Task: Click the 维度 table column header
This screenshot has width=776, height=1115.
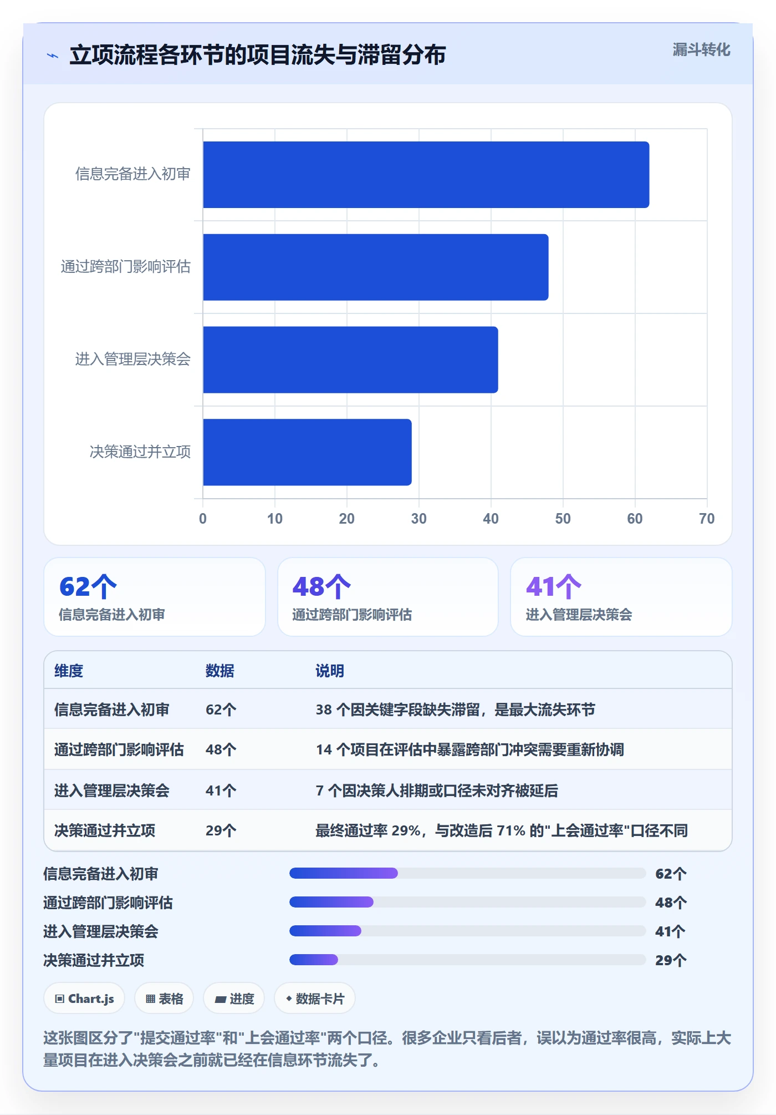Action: pyautogui.click(x=69, y=671)
